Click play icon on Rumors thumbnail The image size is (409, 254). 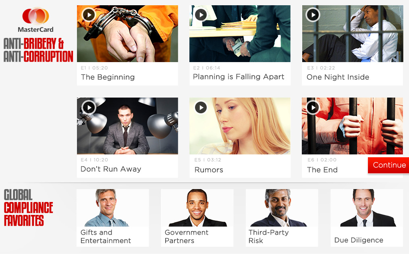pos(201,108)
